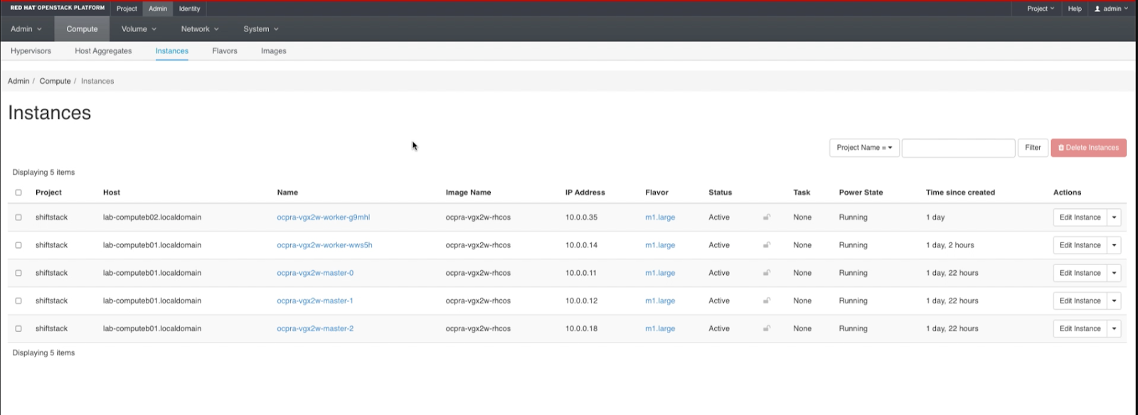The height and width of the screenshot is (415, 1138).
Task: Click lock icon in ocpra-vgx2w-master-1 row
Action: coord(767,301)
